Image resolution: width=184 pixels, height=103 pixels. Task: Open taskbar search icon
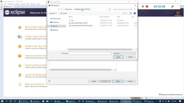[x=6, y=101]
